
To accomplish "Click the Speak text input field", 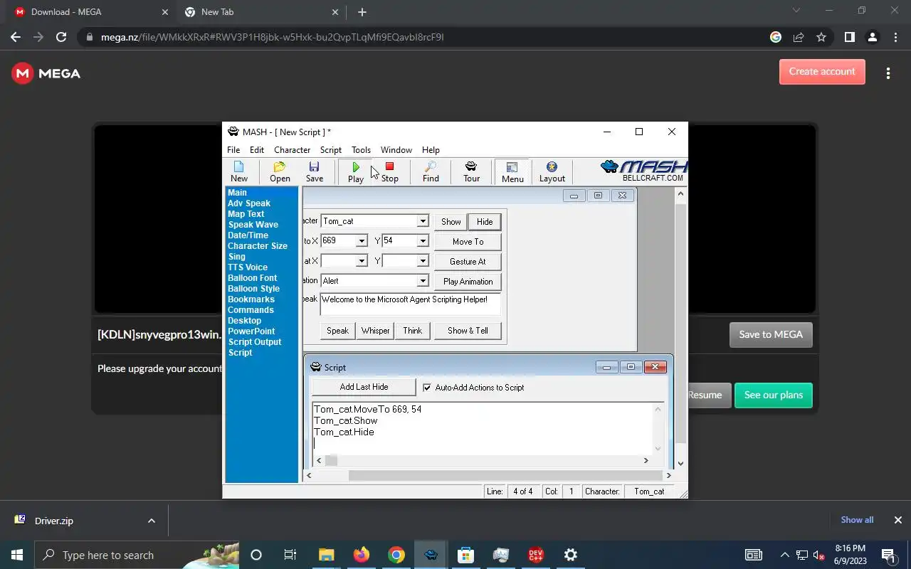I will (x=410, y=304).
